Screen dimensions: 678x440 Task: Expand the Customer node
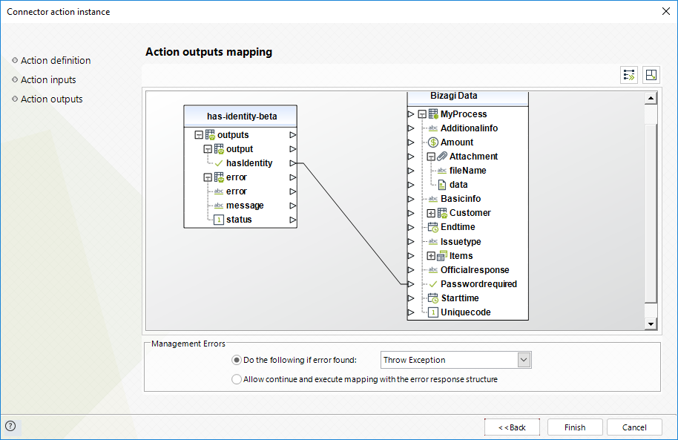431,213
